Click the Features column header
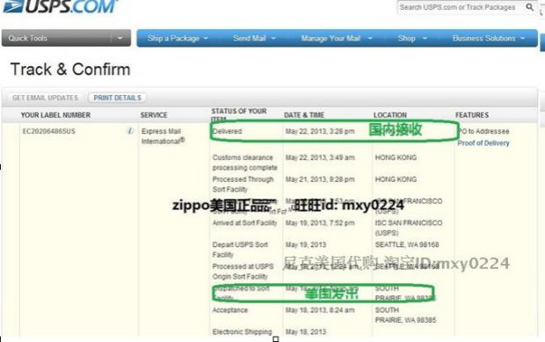 click(472, 115)
